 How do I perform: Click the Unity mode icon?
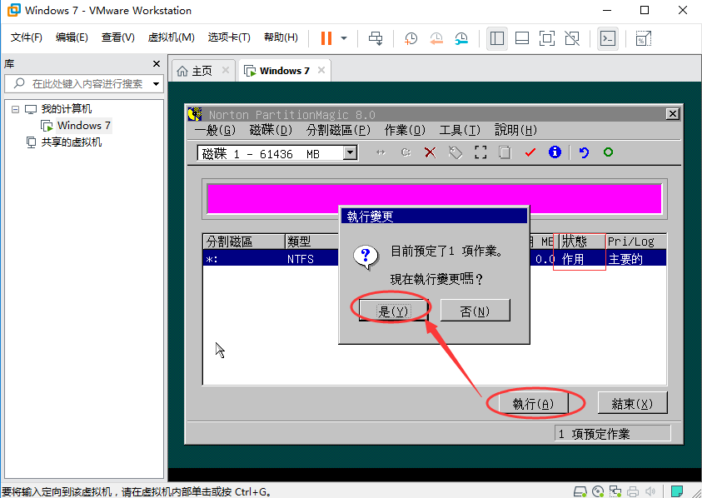[572, 38]
